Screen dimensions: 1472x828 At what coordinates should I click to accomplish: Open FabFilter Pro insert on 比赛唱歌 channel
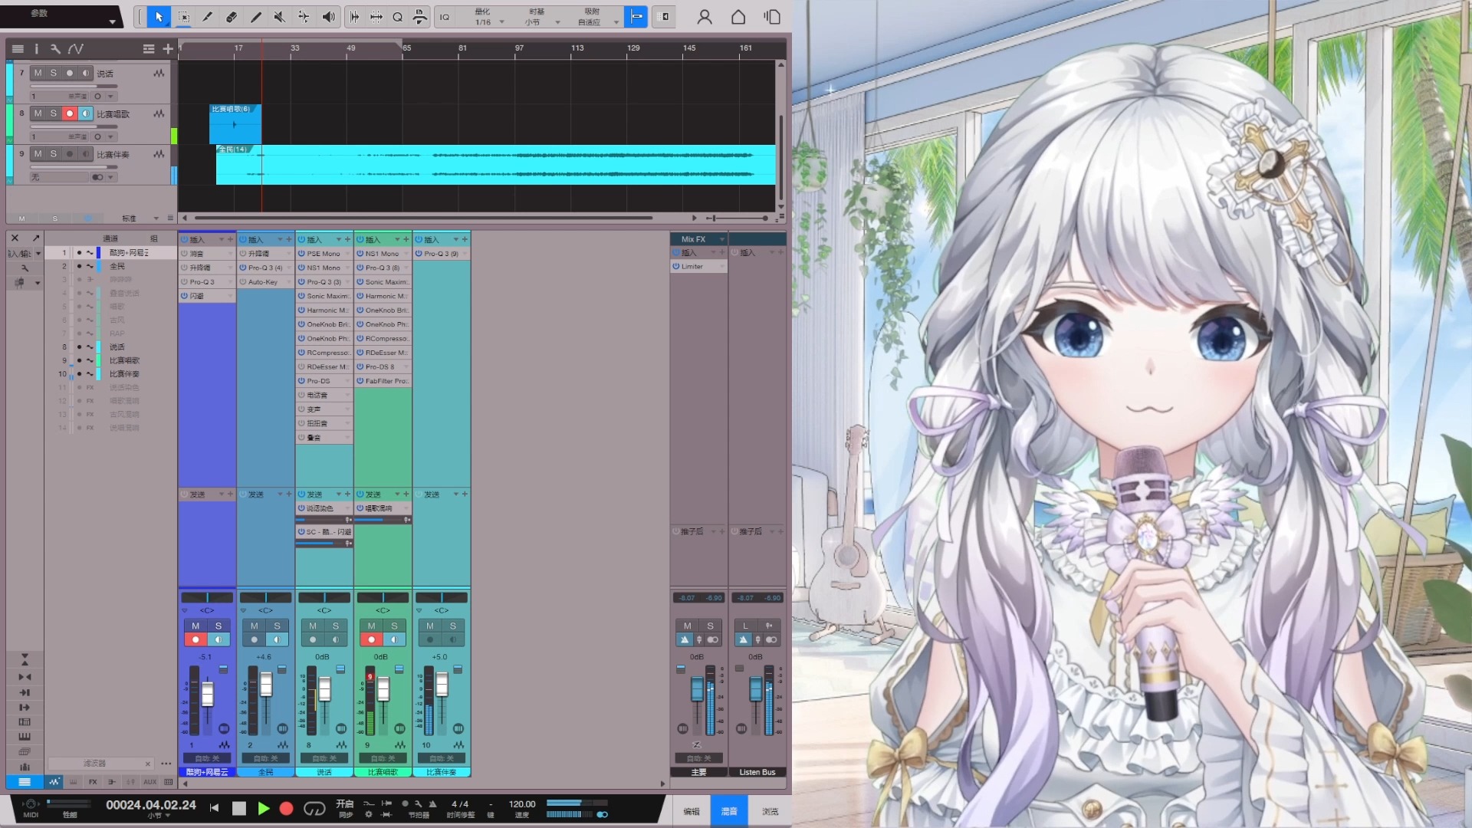386,381
